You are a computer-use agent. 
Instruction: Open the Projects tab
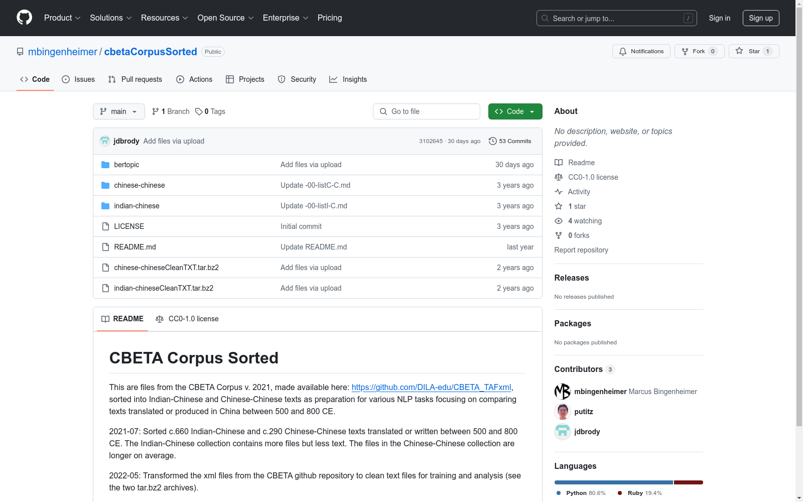(245, 79)
